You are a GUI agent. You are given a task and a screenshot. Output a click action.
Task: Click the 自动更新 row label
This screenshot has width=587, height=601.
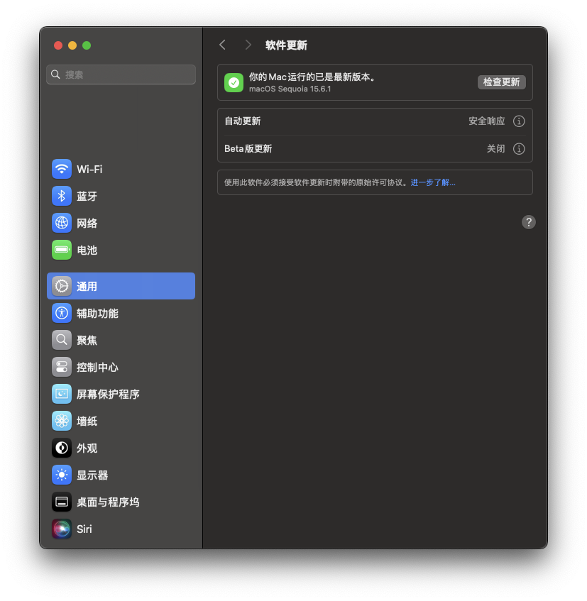coord(242,121)
